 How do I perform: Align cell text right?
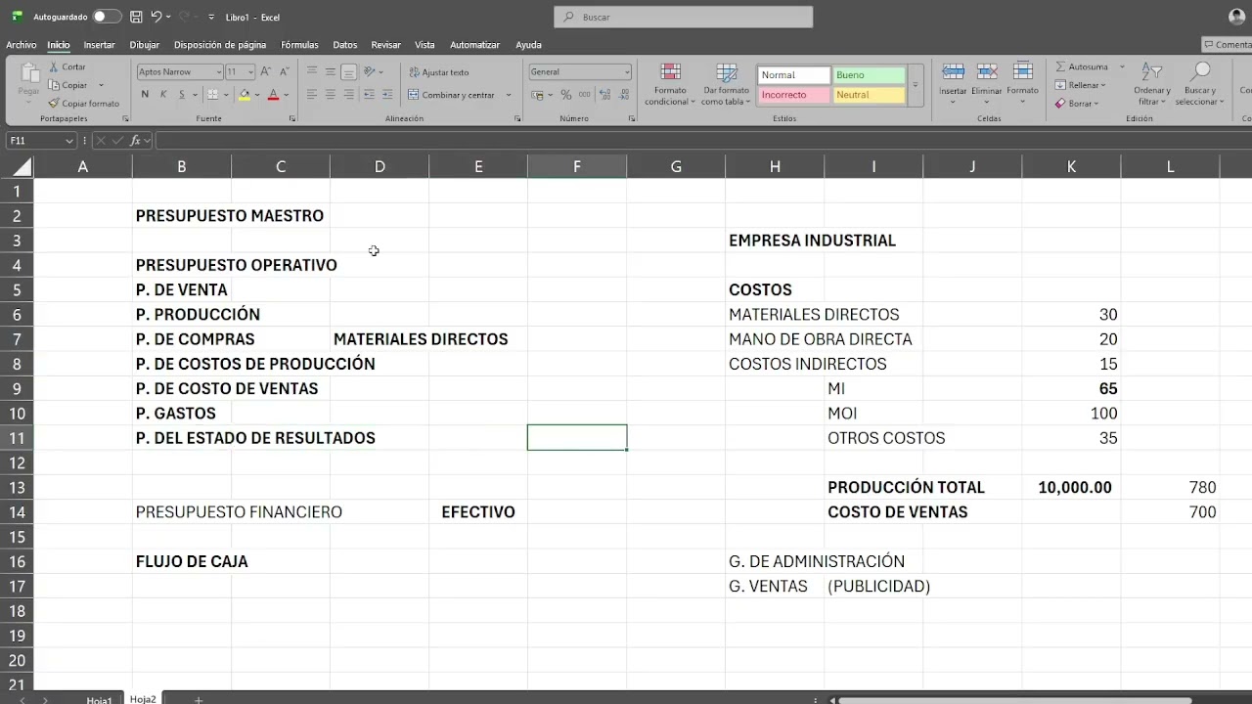pyautogui.click(x=349, y=95)
